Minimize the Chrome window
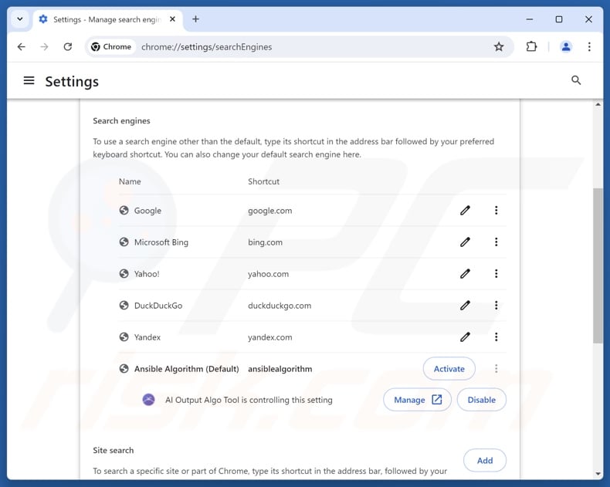 click(x=530, y=19)
